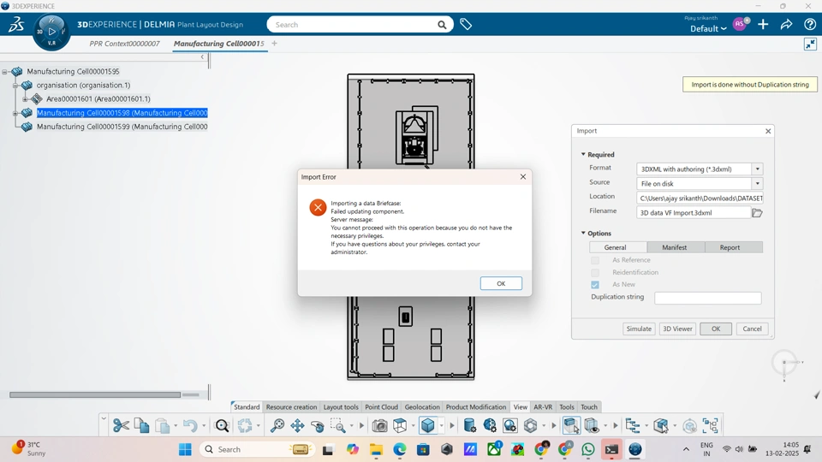Collapse the Options section
The width and height of the screenshot is (822, 462).
583,233
